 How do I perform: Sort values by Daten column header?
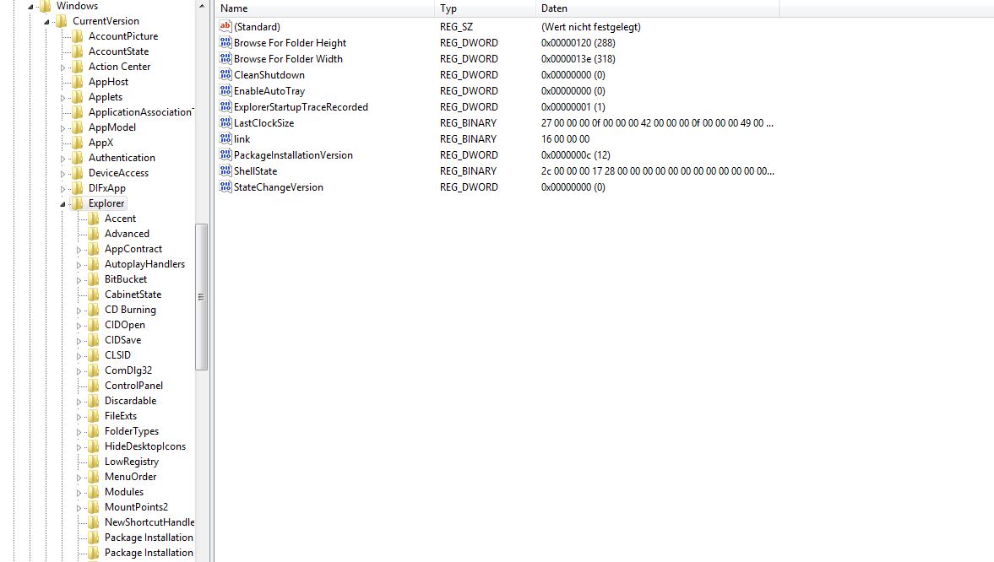(x=657, y=8)
